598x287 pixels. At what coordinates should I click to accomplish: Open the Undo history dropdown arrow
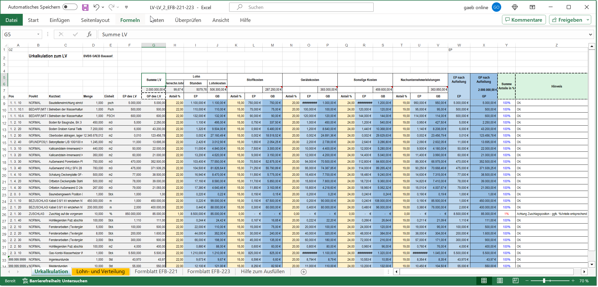click(103, 7)
